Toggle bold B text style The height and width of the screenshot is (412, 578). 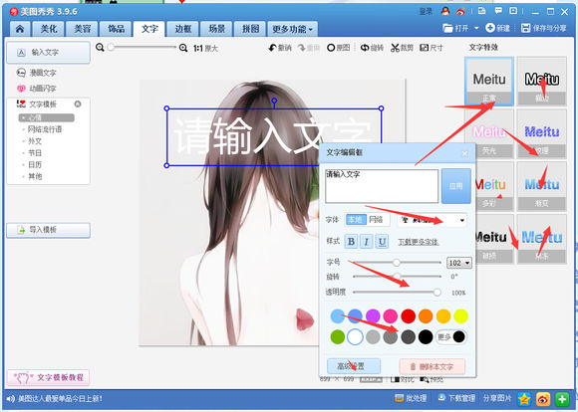351,242
